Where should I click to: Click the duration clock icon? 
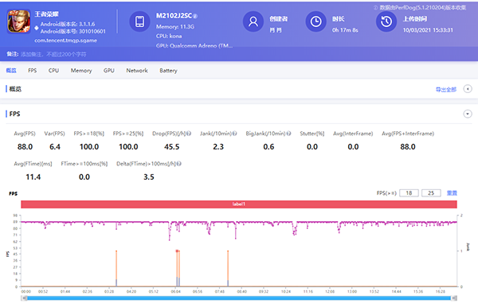315,21
